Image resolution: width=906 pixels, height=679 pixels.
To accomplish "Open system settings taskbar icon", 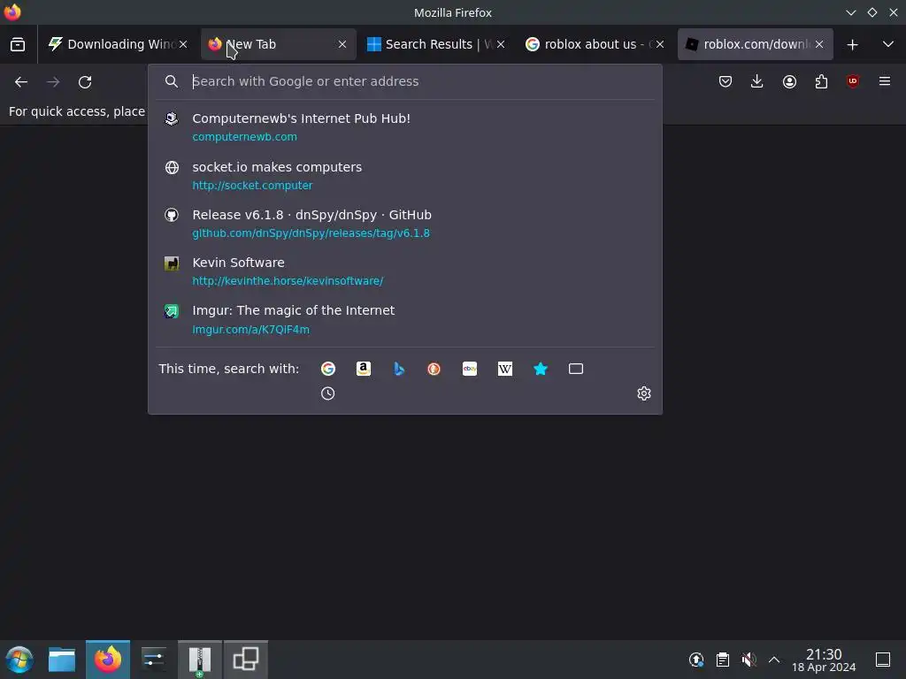I will [154, 660].
